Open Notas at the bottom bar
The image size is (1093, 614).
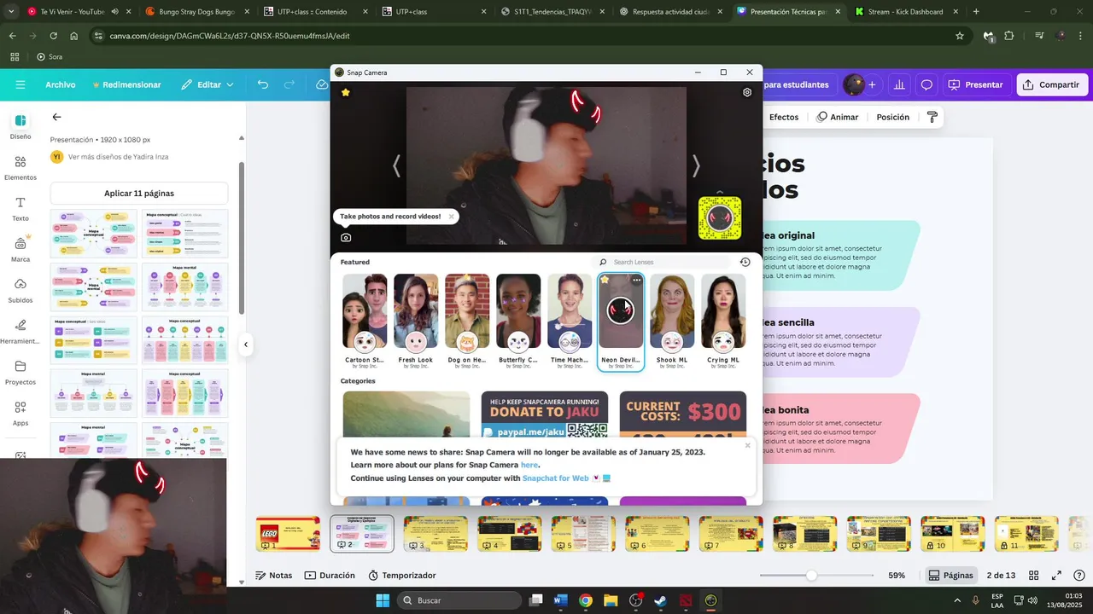273,576
